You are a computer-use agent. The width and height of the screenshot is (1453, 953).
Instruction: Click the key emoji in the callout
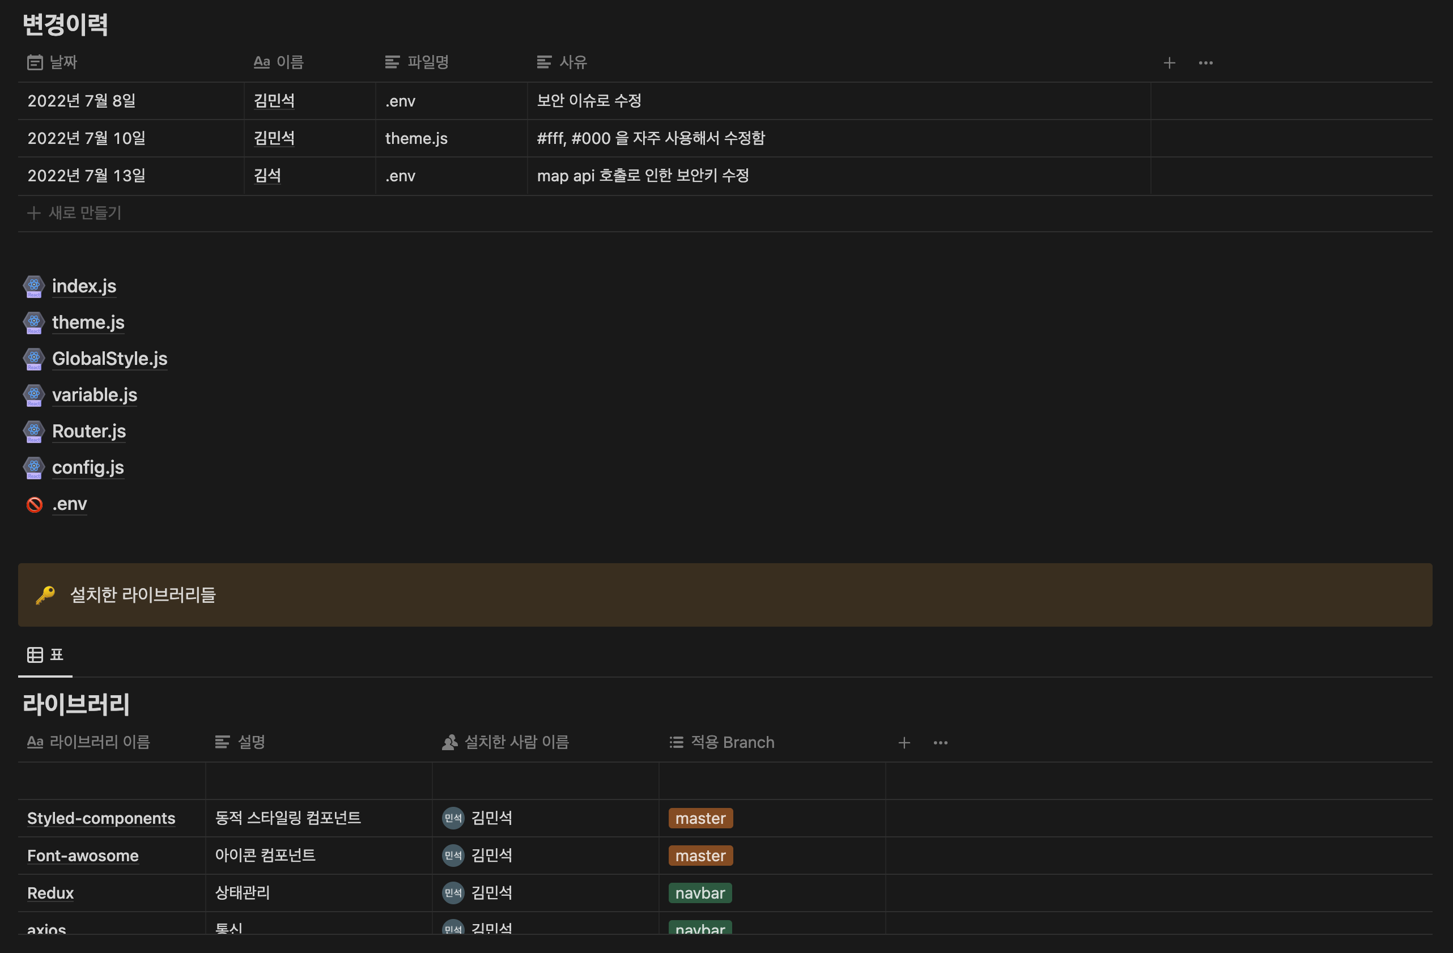tap(45, 594)
